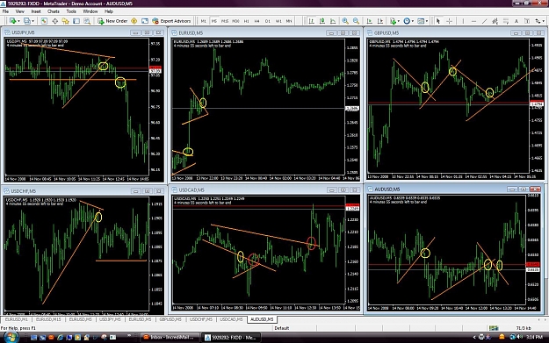This screenshot has height=343, width=549.
Task: Switch chart to line chart mode
Action: (333, 21)
